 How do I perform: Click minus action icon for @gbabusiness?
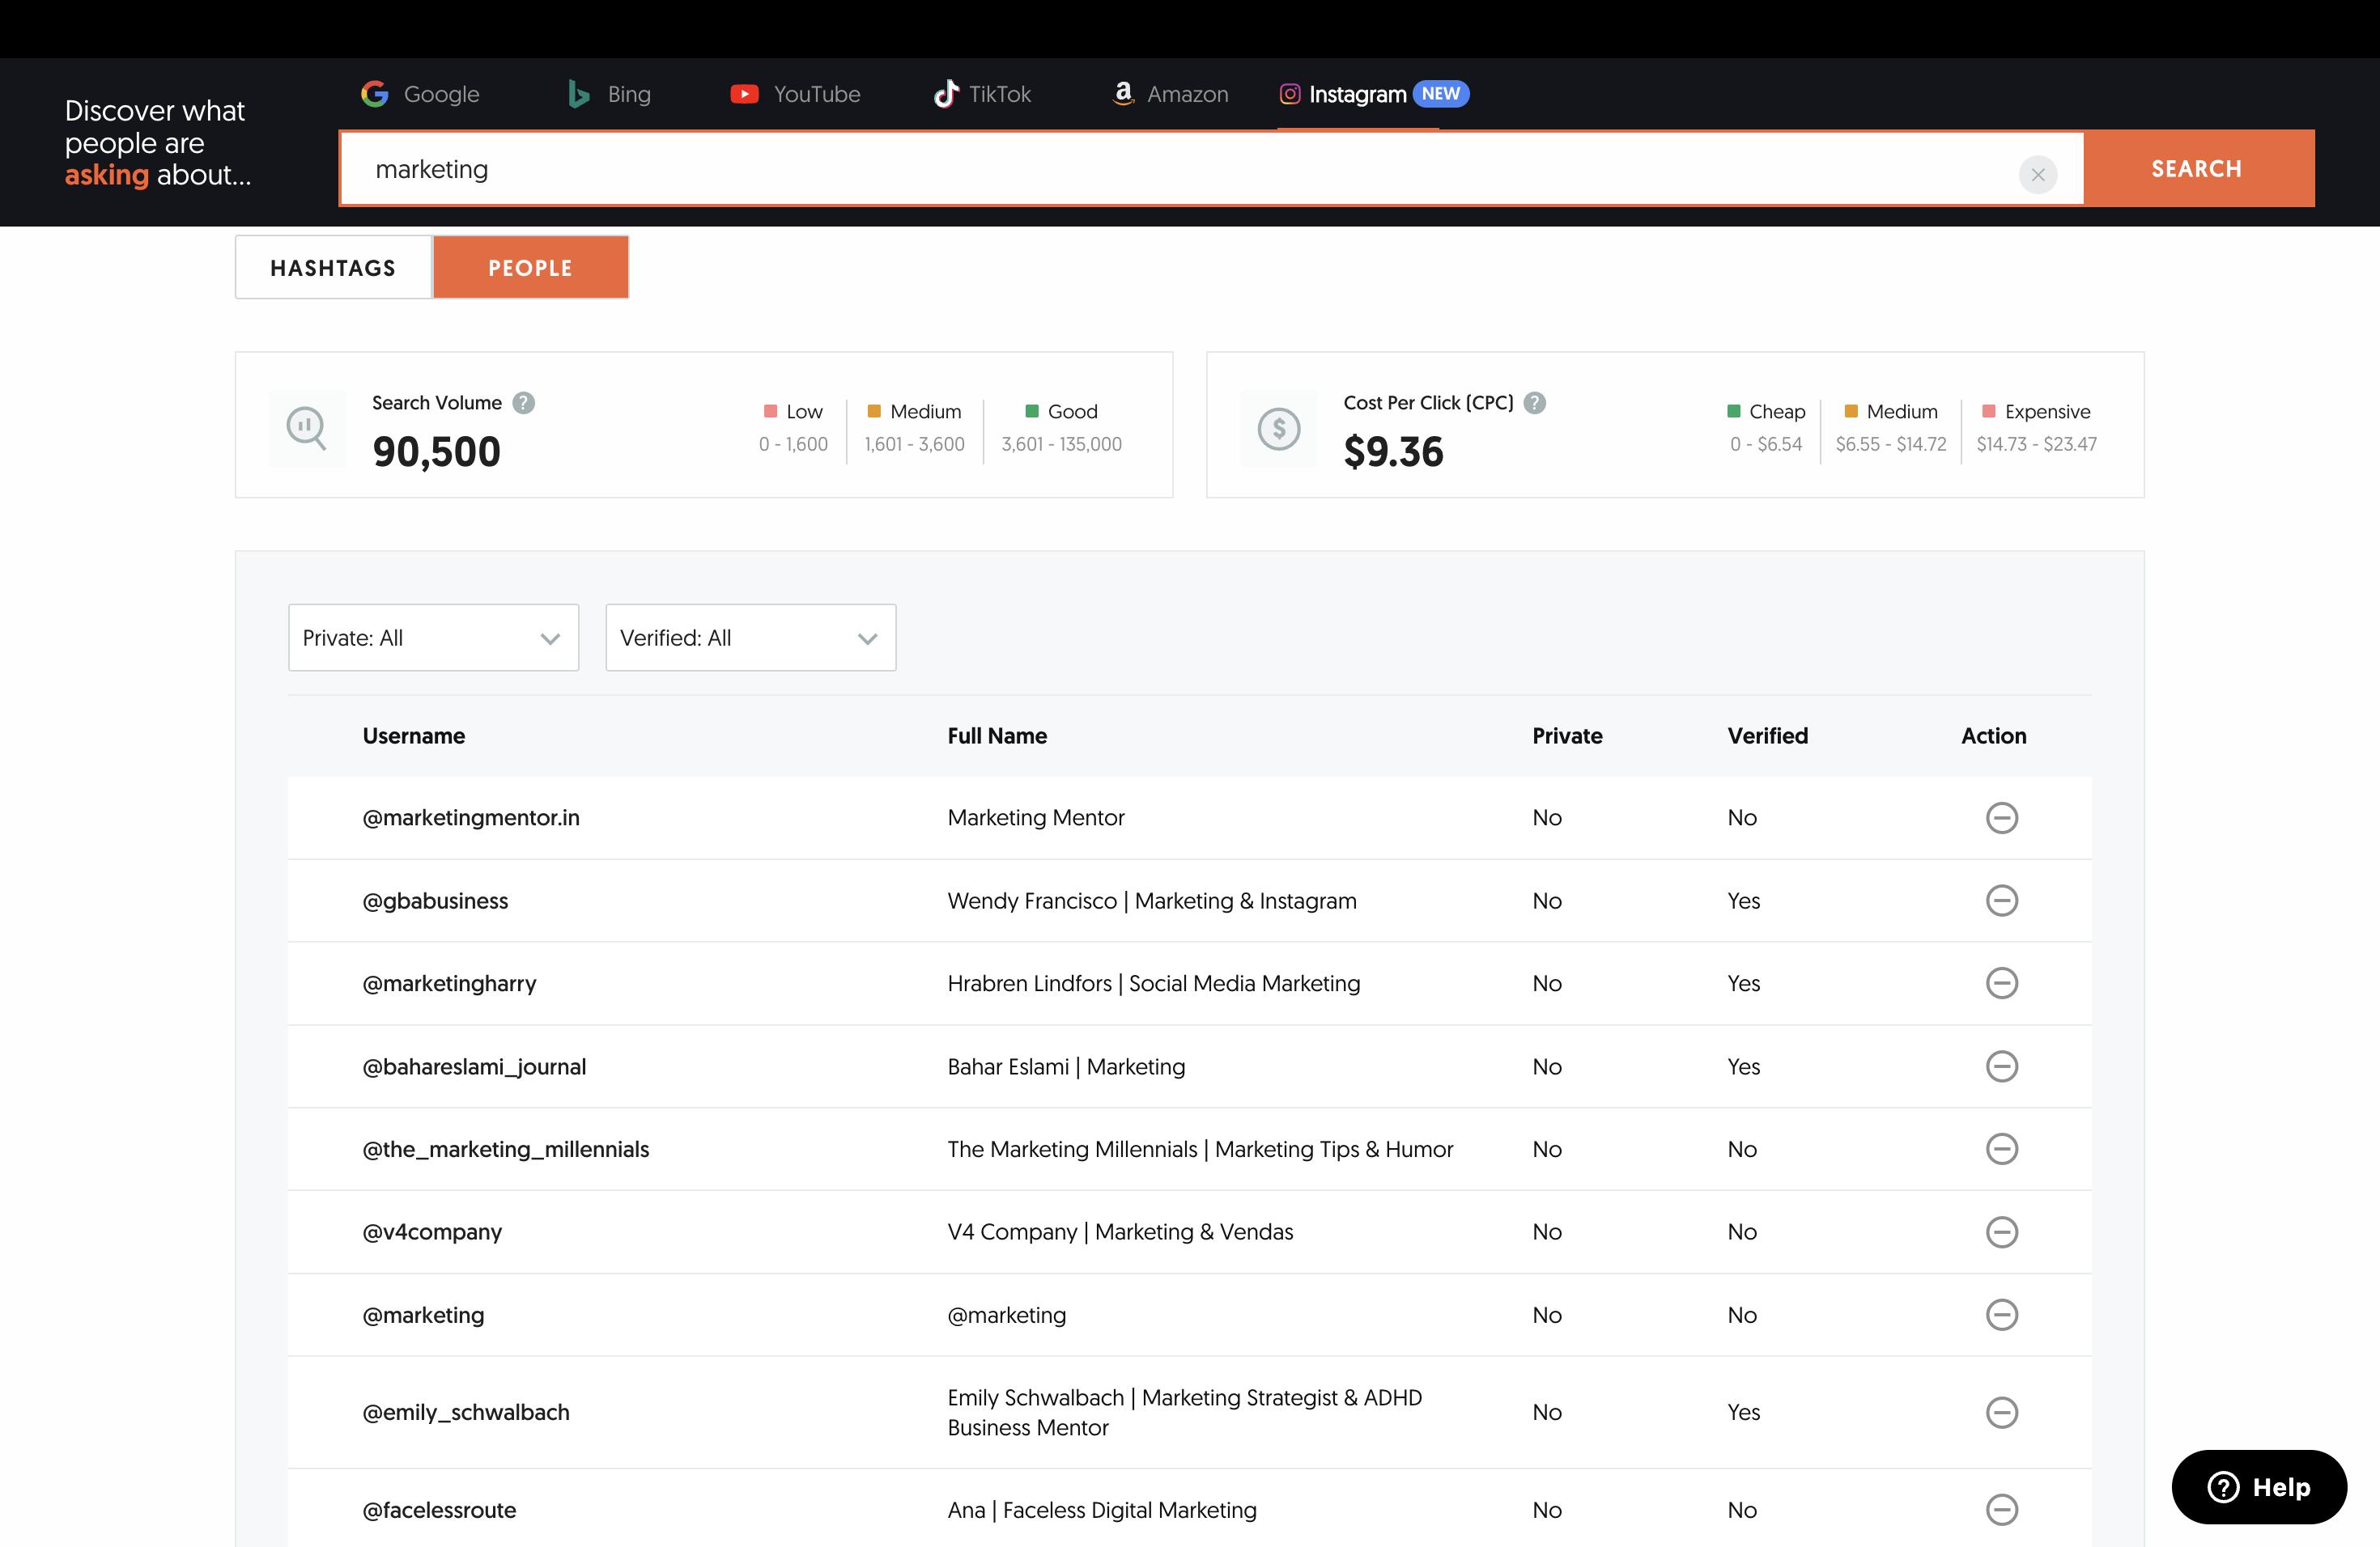point(2001,901)
